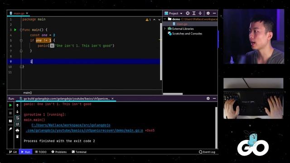Click Project panel horizontal scrollbar
Image resolution: width=290 pixels, height=163 pixels.
173,94
